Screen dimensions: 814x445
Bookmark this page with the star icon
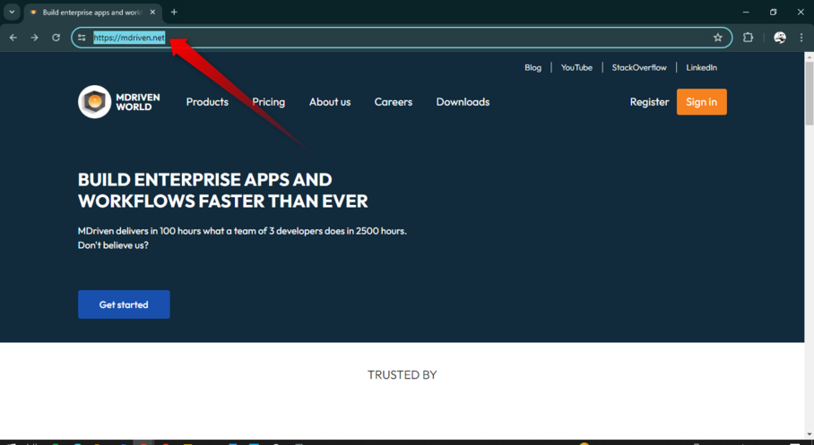717,38
